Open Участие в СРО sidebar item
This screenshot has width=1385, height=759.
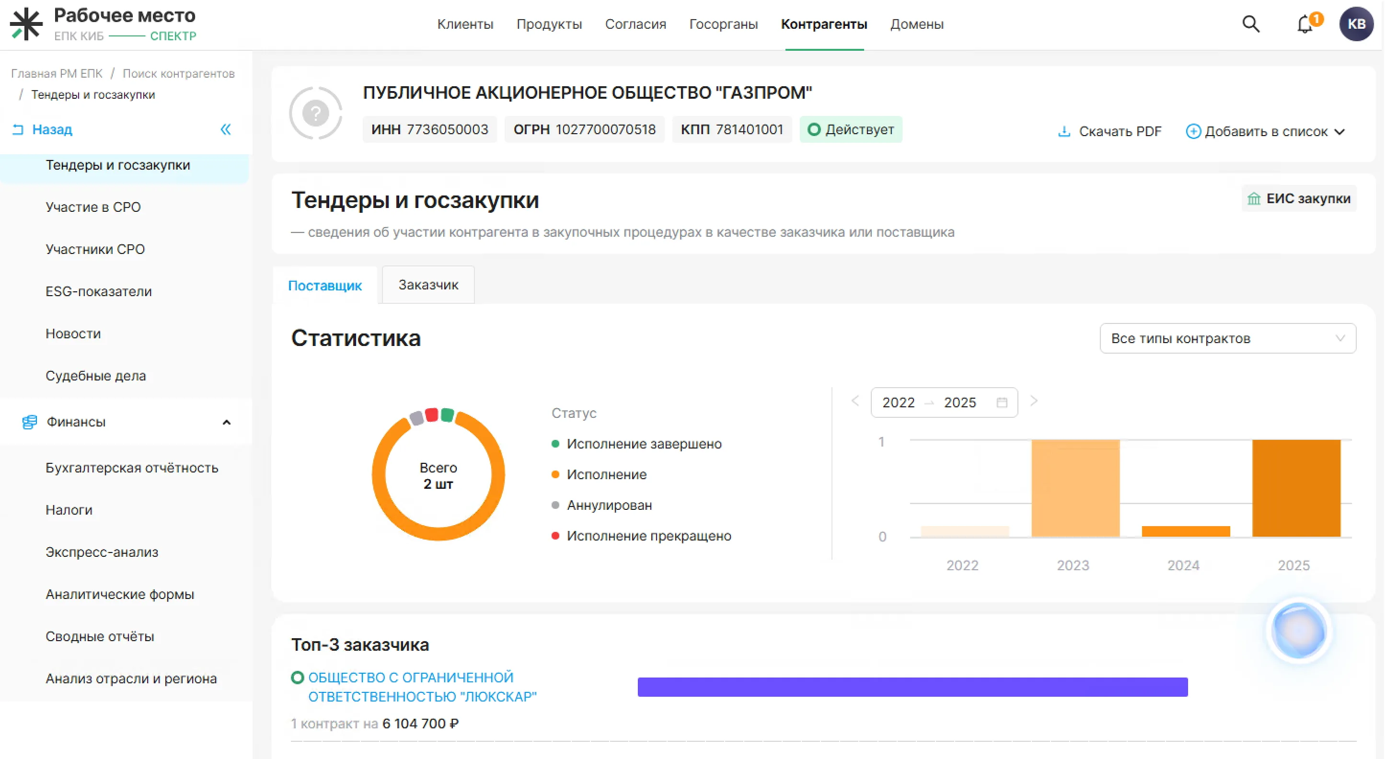tap(93, 207)
